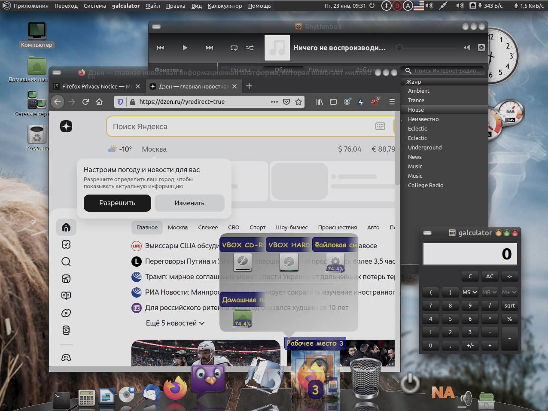Open the Калькулятор menu in menu bar
This screenshot has width=548, height=411.
225,6
